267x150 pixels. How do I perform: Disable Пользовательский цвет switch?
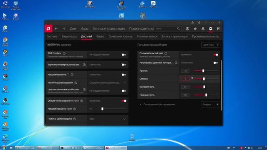(x=216, y=55)
